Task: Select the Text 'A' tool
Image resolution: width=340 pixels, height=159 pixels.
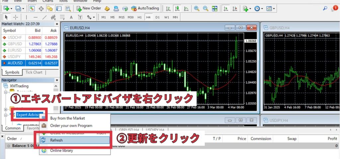Action: tap(71, 17)
